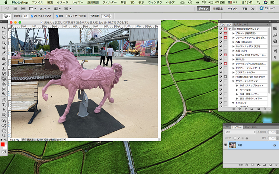Viewport: 279px width, 174px height.
Task: Open the ファイル menu
Action: click(x=38, y=2)
